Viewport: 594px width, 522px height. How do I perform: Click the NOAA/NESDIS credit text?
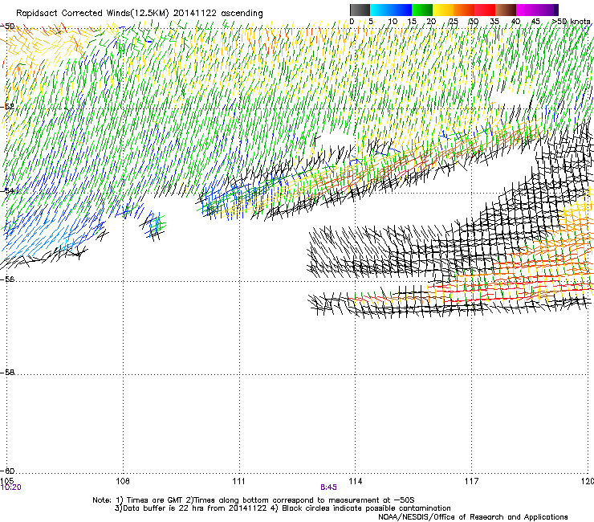click(x=473, y=516)
